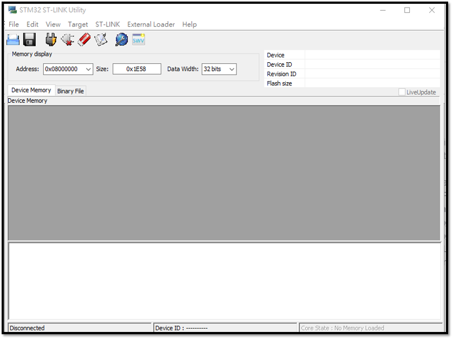Viewport: 453px width, 339px height.
Task: Open file toolbar icon
Action: click(12, 39)
